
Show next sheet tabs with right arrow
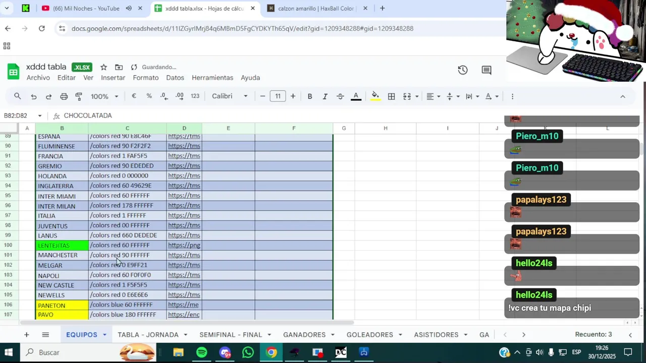[x=523, y=335]
